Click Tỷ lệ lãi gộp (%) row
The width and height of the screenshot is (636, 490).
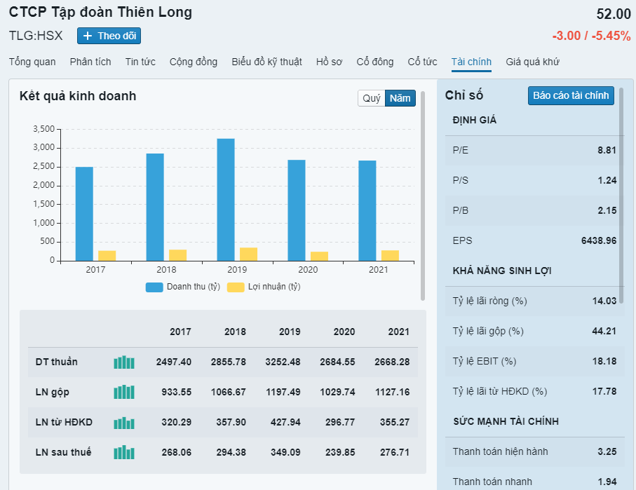[x=534, y=331]
